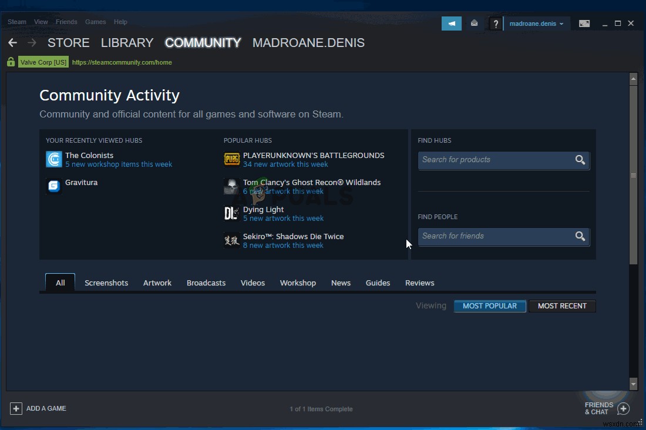The image size is (646, 430).
Task: Open the Steam menu
Action: 17,22
